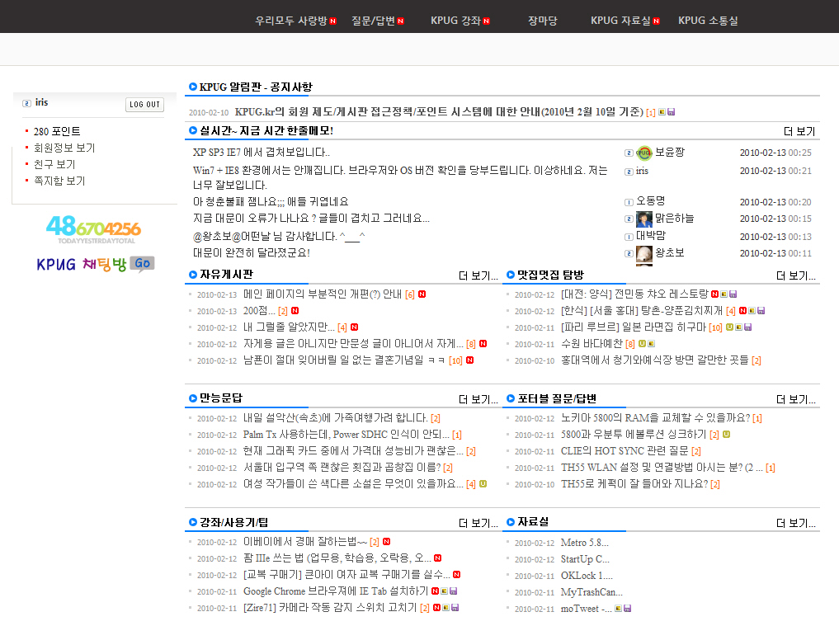Open the KPUG 소통실 menu
Viewport: 839px width, 626px height.
pyautogui.click(x=708, y=21)
